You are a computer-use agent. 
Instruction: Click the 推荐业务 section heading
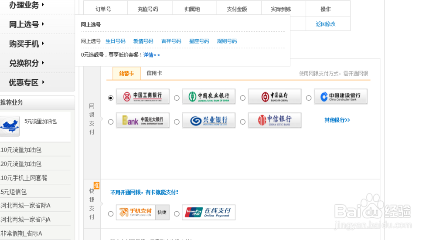tap(12, 102)
